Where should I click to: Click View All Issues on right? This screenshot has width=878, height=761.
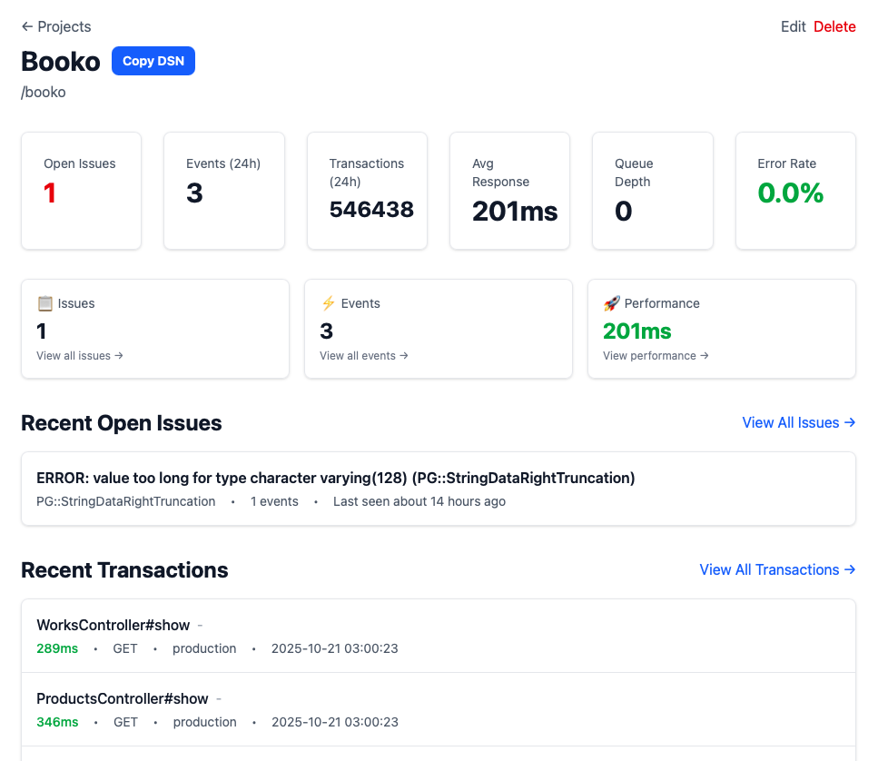798,422
